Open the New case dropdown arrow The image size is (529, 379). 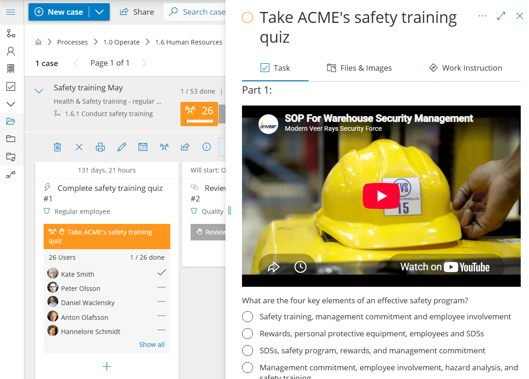[x=99, y=12]
